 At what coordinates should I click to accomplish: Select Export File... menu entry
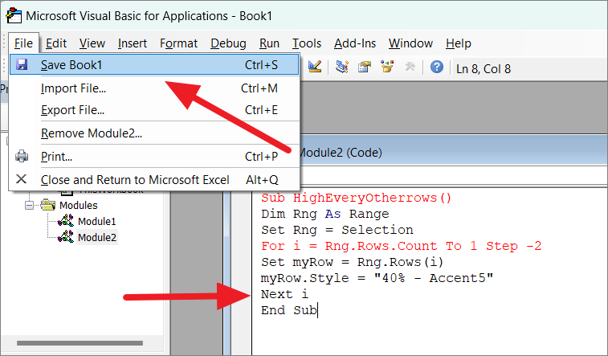pos(154,110)
